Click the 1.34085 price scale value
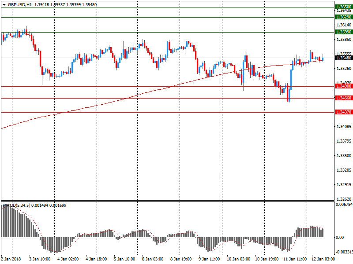The image size is (353, 264). tap(344, 127)
